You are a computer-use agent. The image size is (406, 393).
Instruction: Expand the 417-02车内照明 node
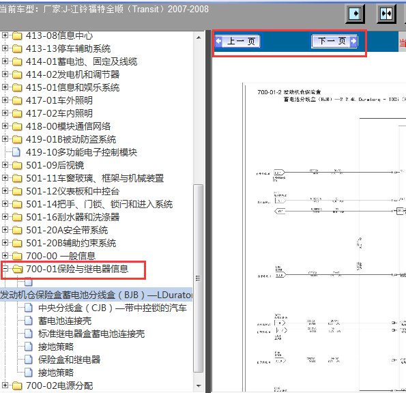point(5,113)
